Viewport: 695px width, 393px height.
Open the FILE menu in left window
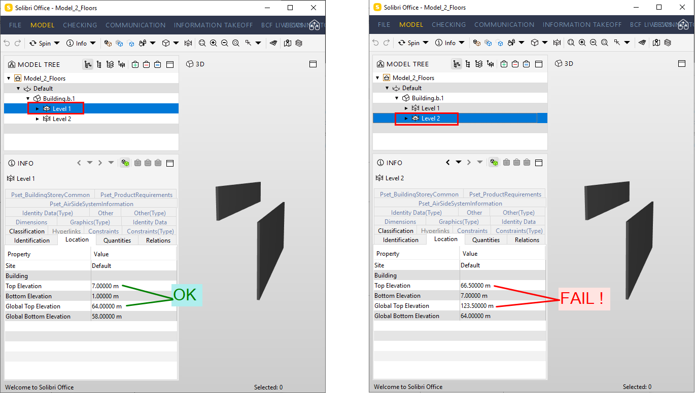pos(15,25)
